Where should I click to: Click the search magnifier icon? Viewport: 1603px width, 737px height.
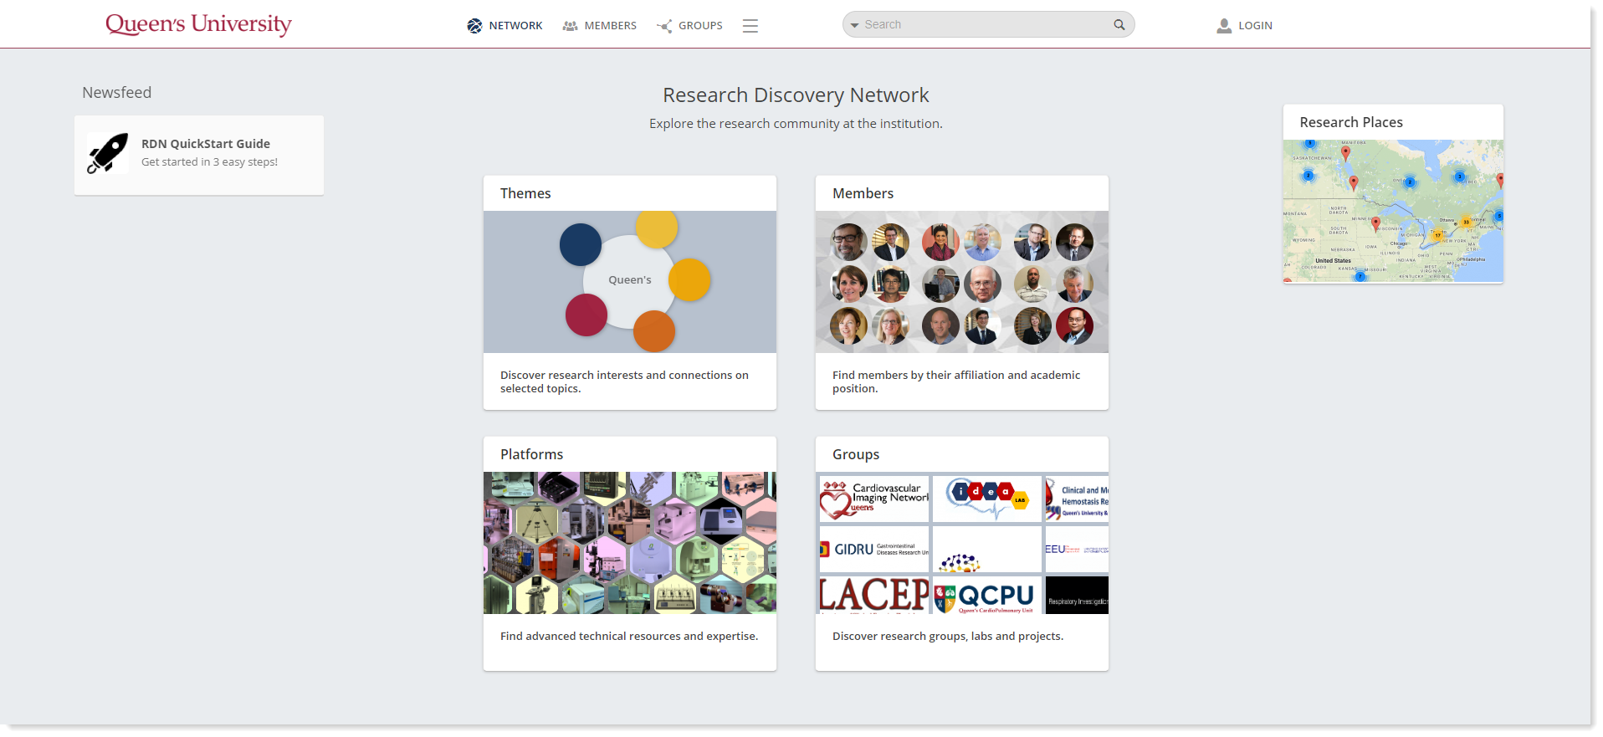(x=1119, y=25)
